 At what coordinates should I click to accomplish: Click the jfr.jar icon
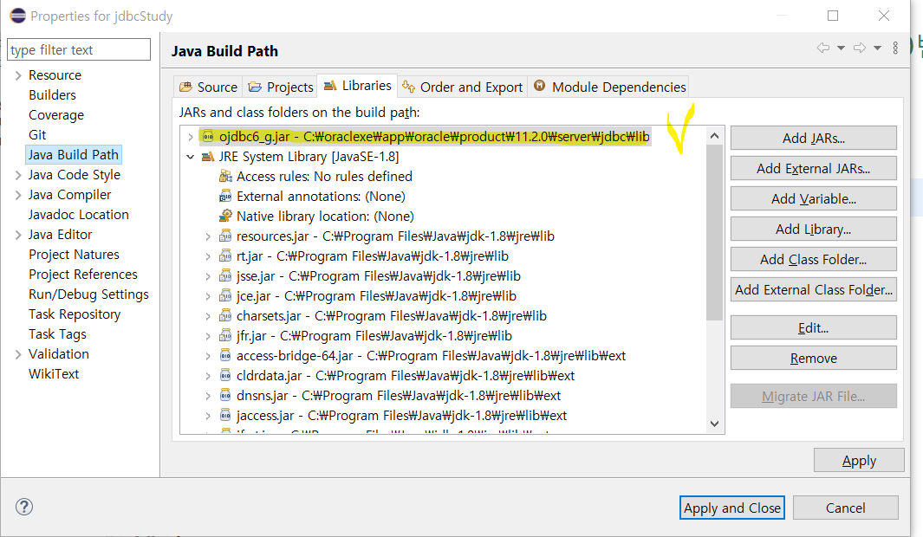coord(225,336)
